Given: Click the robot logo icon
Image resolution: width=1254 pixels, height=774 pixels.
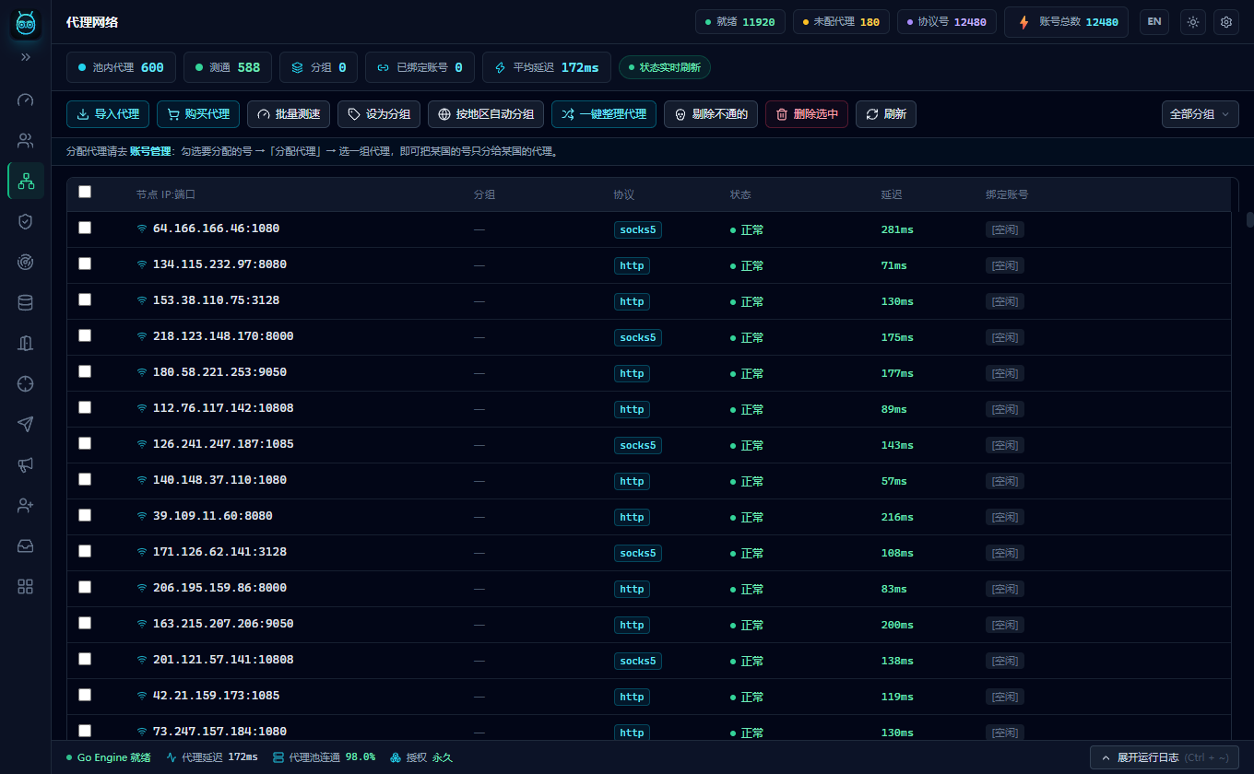Looking at the screenshot, I should 26,24.
